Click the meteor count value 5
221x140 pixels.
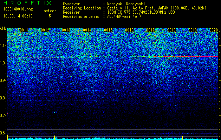[50, 16]
